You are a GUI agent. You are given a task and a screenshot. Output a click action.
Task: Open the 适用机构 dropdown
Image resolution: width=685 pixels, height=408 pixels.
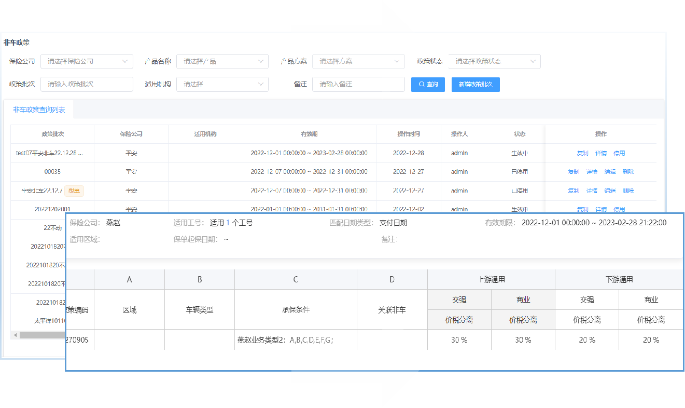tap(222, 84)
